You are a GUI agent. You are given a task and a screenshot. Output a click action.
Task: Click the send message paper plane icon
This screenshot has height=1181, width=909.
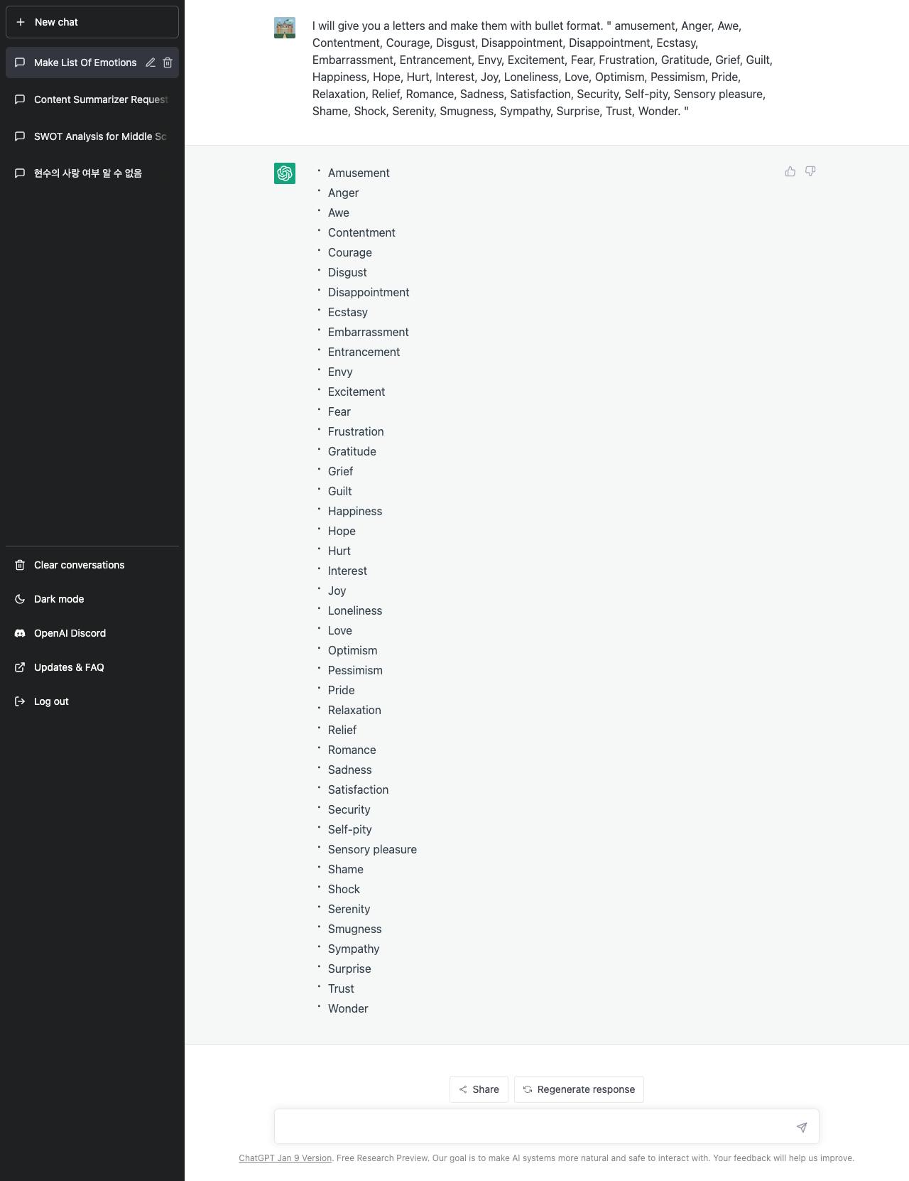click(802, 1127)
